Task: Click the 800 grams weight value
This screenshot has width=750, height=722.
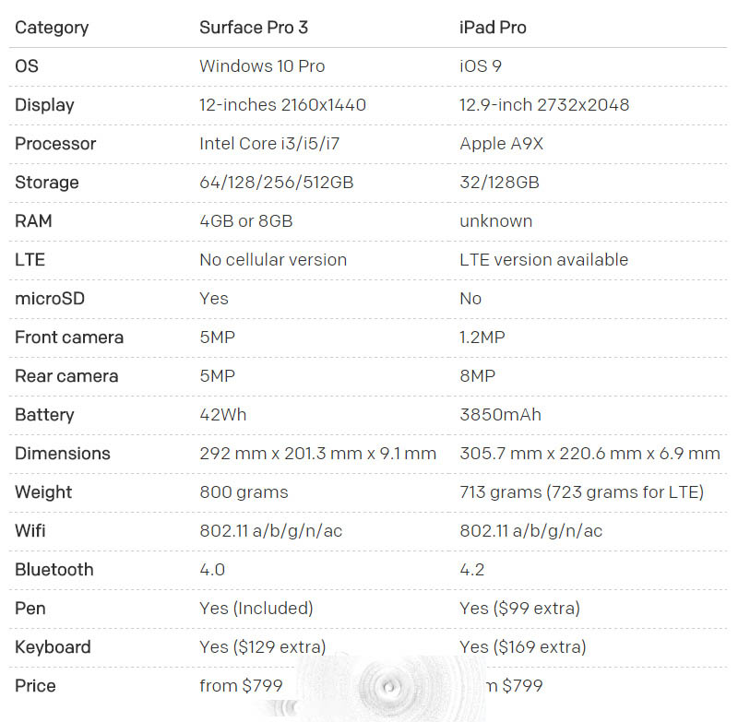Action: 244,492
